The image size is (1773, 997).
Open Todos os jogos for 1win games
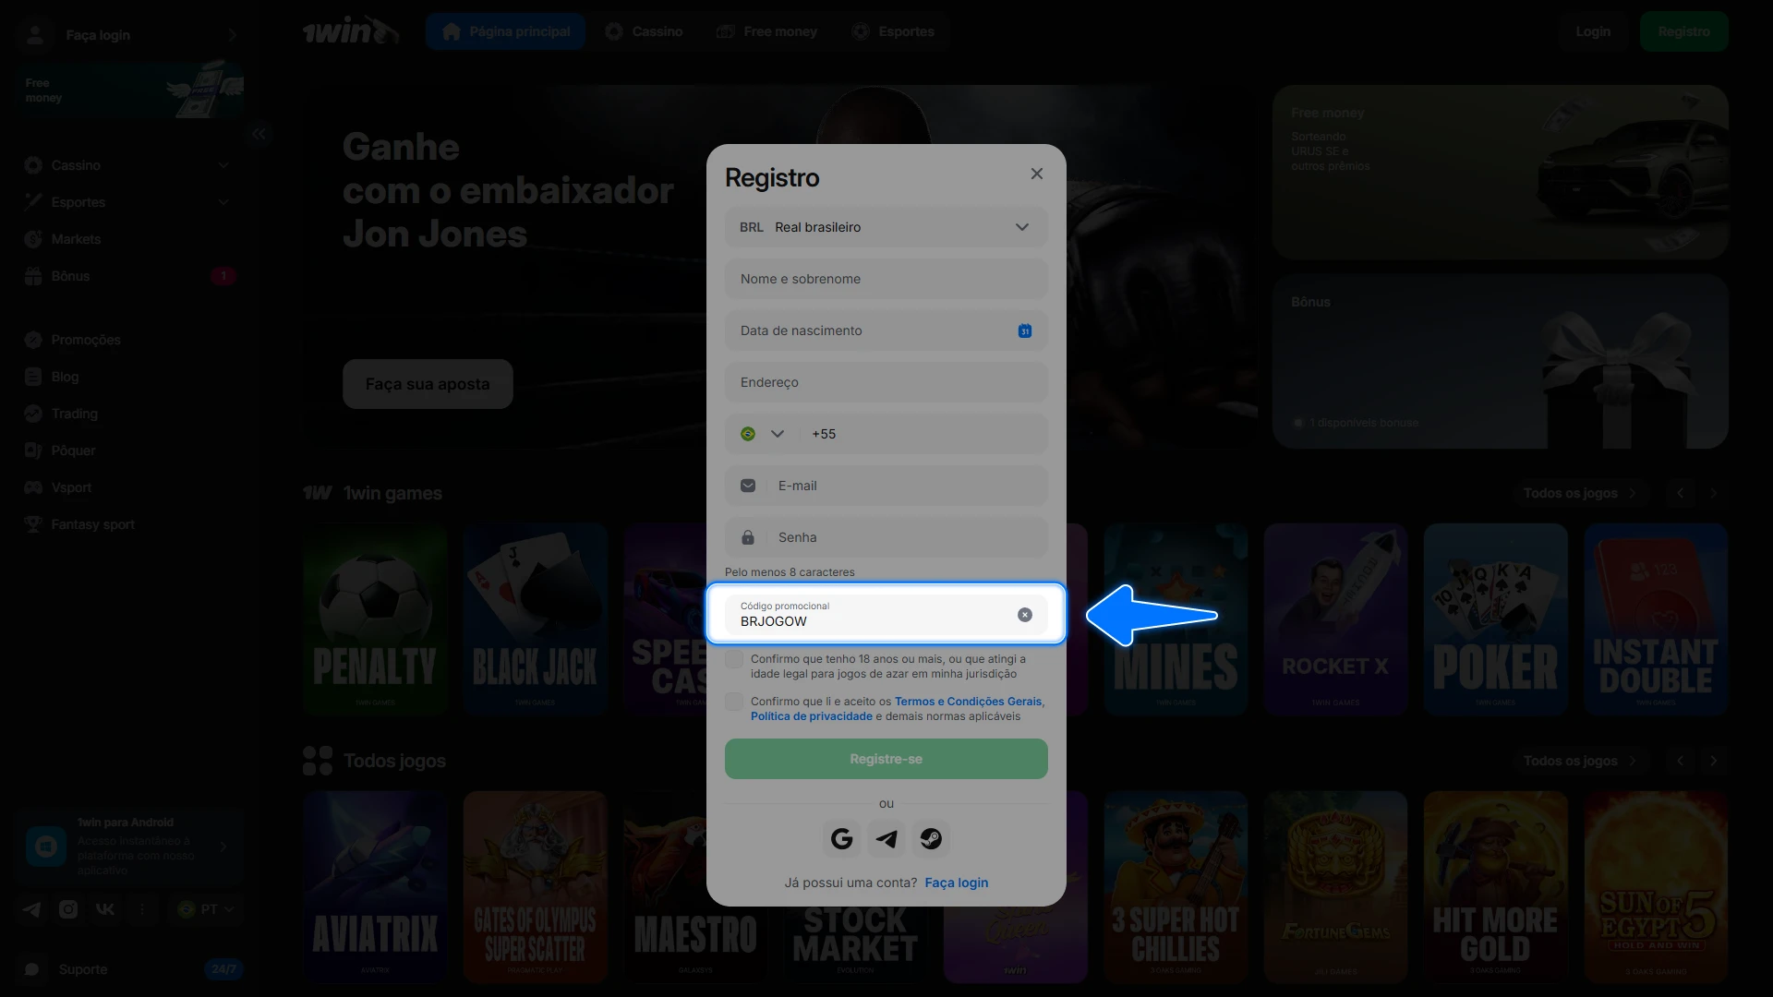1579,493
